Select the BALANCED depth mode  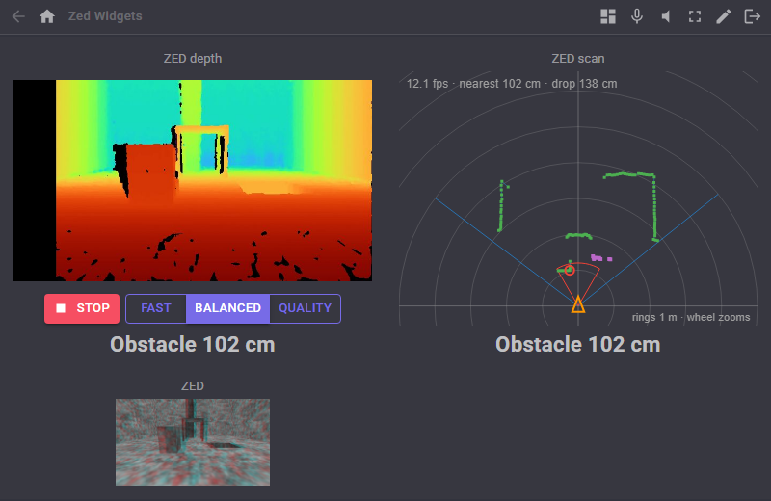coord(227,308)
